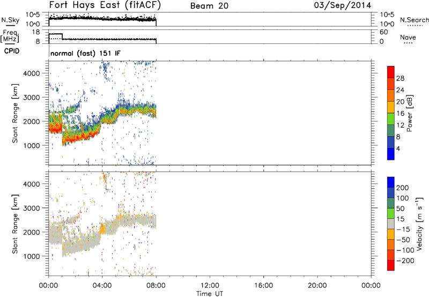This screenshot has height=297, width=429.
Task: Click the 'Fort Hays East (fitACF)' title
Action: (105, 5)
